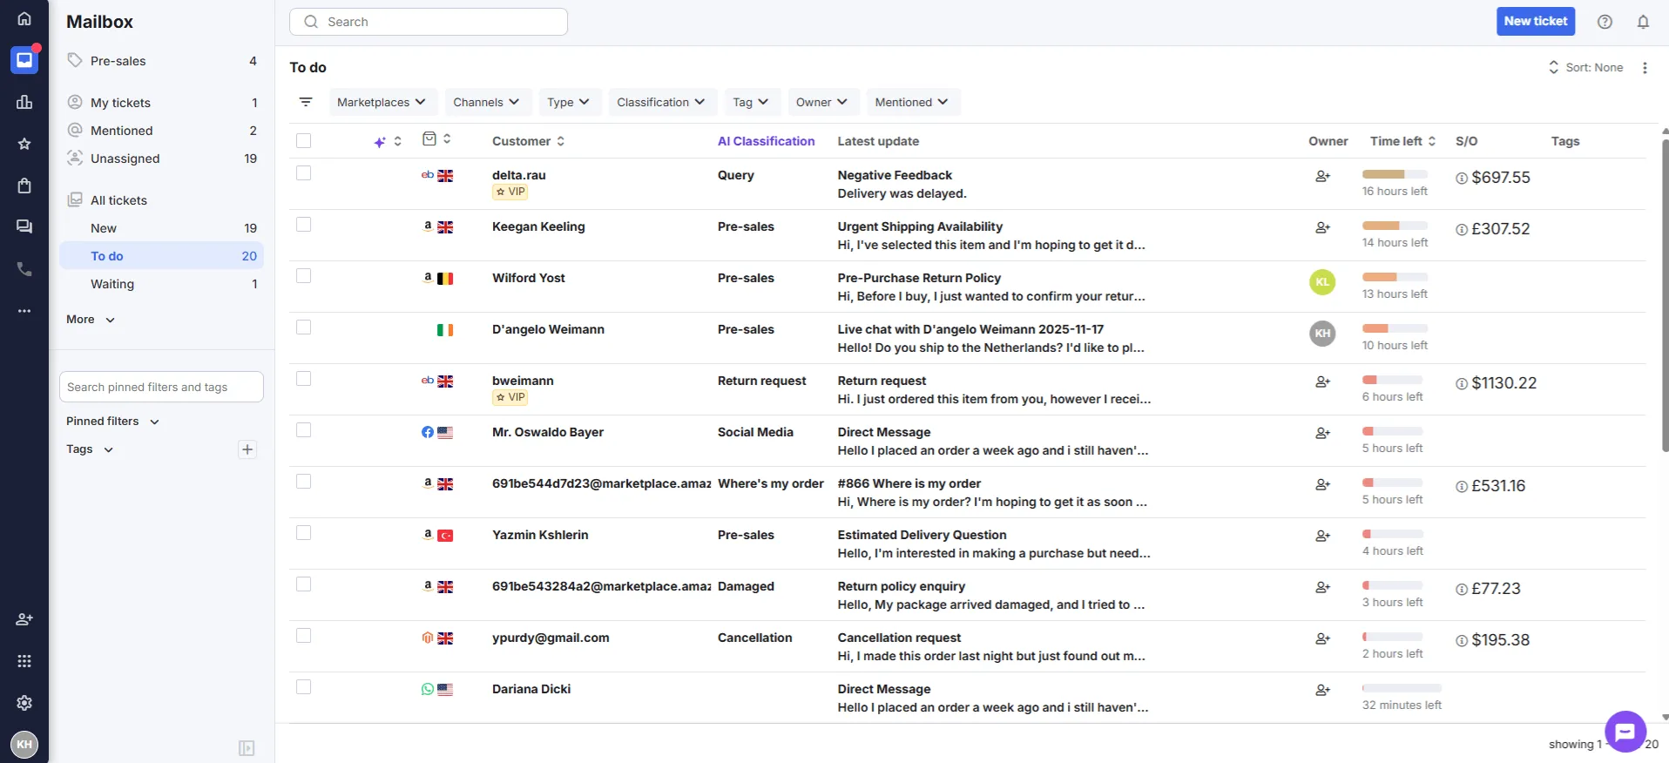Viewport: 1669px width, 763px height.
Task: Click the add user icon in rail
Action: pyautogui.click(x=24, y=619)
